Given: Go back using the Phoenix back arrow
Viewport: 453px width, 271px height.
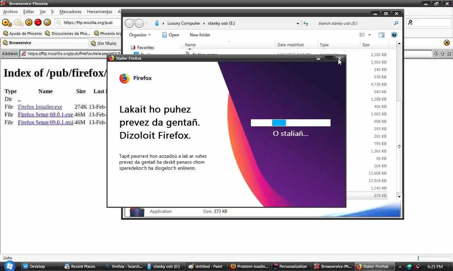Looking at the screenshot, I should (x=5, y=22).
